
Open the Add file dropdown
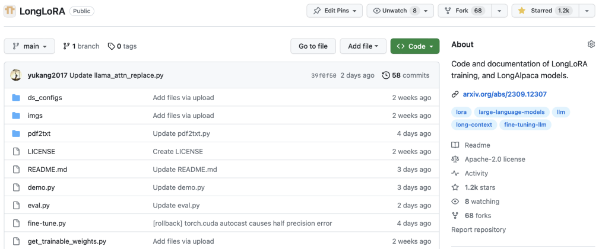[363, 46]
